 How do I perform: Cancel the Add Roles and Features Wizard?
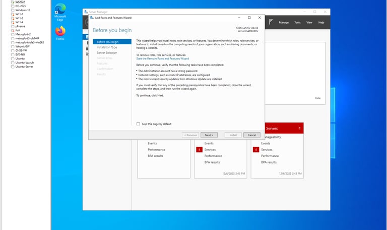(x=252, y=135)
